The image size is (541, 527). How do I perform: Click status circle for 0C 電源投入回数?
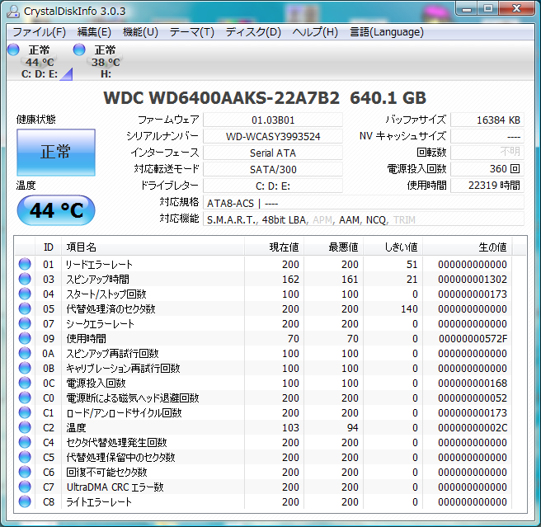(25, 383)
